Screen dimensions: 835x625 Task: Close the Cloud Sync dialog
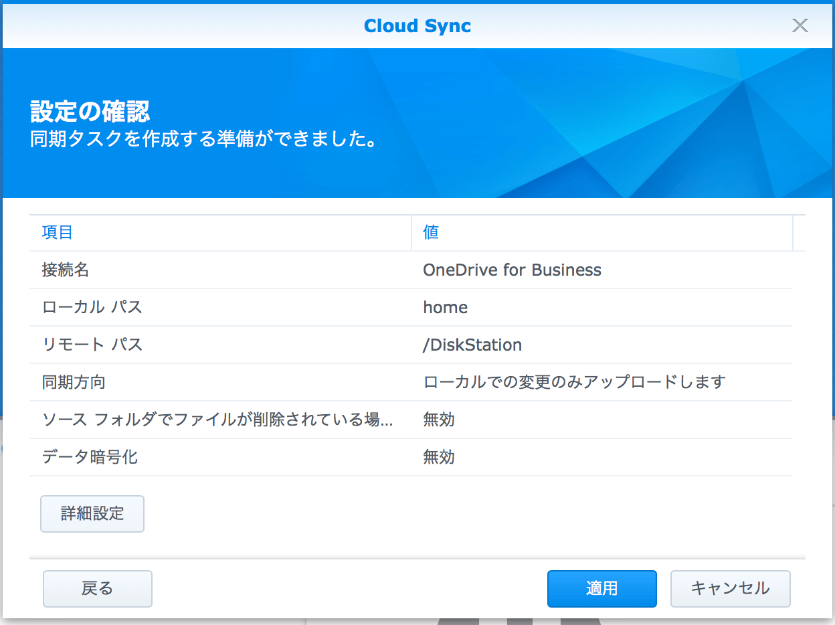click(x=800, y=25)
